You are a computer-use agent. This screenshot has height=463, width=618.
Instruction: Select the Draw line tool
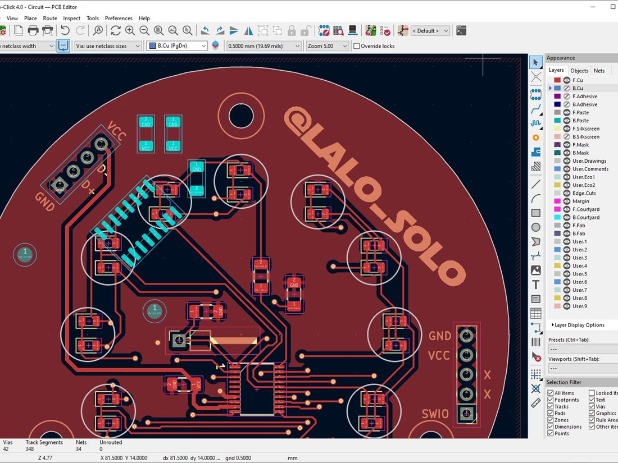pyautogui.click(x=535, y=184)
